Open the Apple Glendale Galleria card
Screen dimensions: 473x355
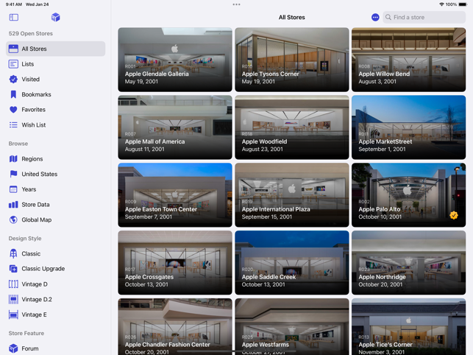(x=175, y=60)
